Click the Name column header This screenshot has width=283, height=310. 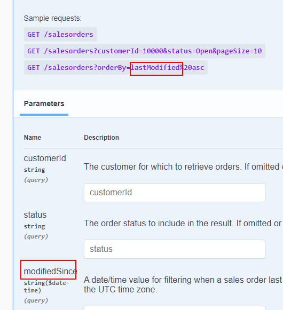tap(33, 138)
